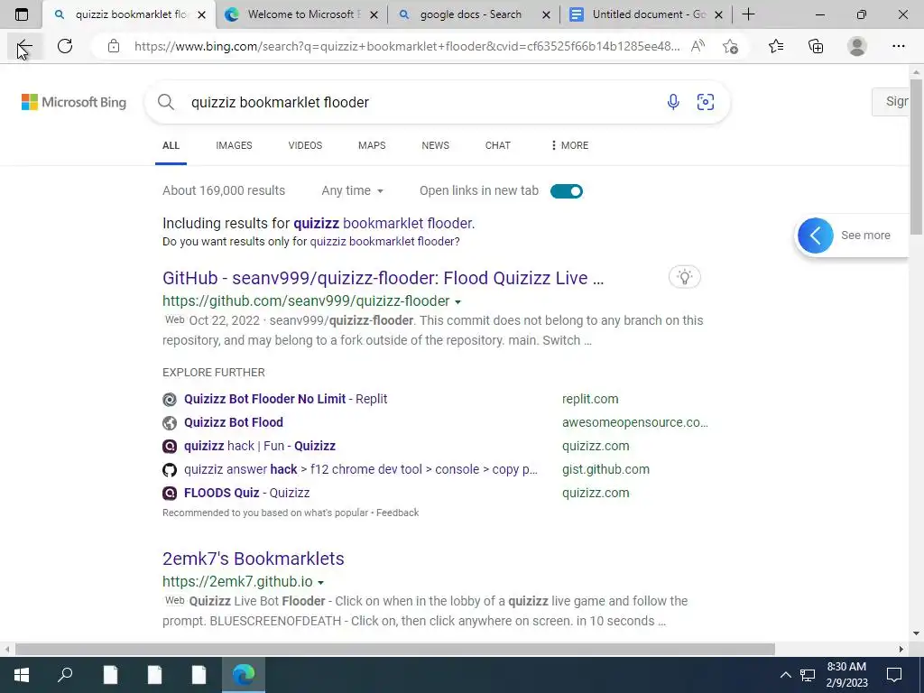Click the horizontal scrollbar thumb
This screenshot has height=693, width=924.
[395, 650]
